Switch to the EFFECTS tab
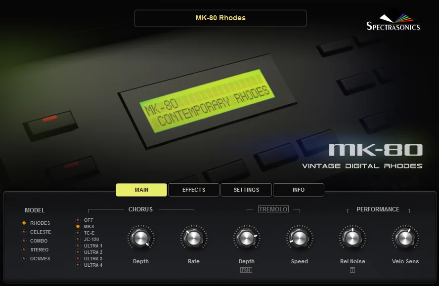Image resolution: width=439 pixels, height=286 pixels. [194, 190]
